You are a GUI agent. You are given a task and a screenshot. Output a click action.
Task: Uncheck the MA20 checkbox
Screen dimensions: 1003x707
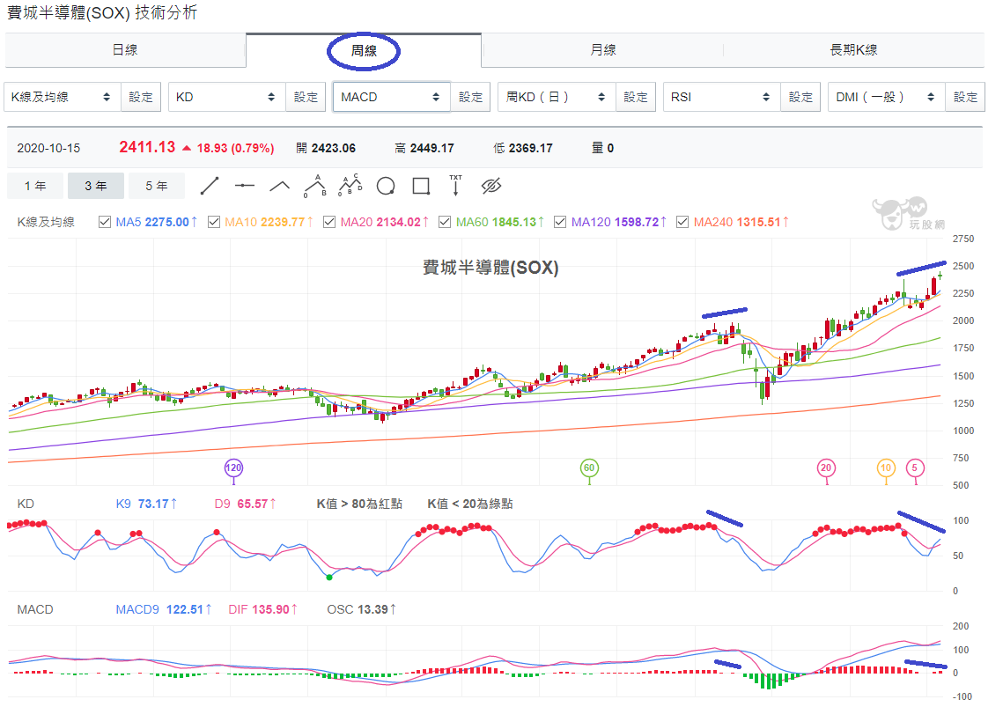pyautogui.click(x=329, y=222)
